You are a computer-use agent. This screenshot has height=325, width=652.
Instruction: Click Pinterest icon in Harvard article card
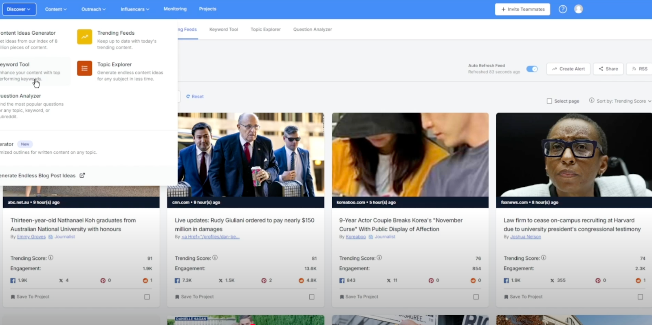coord(598,281)
